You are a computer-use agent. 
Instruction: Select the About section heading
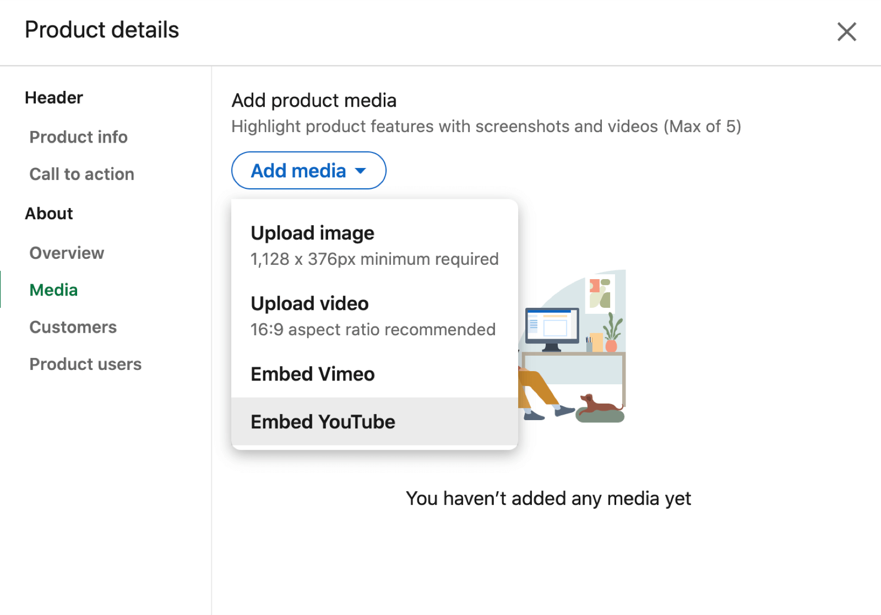click(x=48, y=213)
